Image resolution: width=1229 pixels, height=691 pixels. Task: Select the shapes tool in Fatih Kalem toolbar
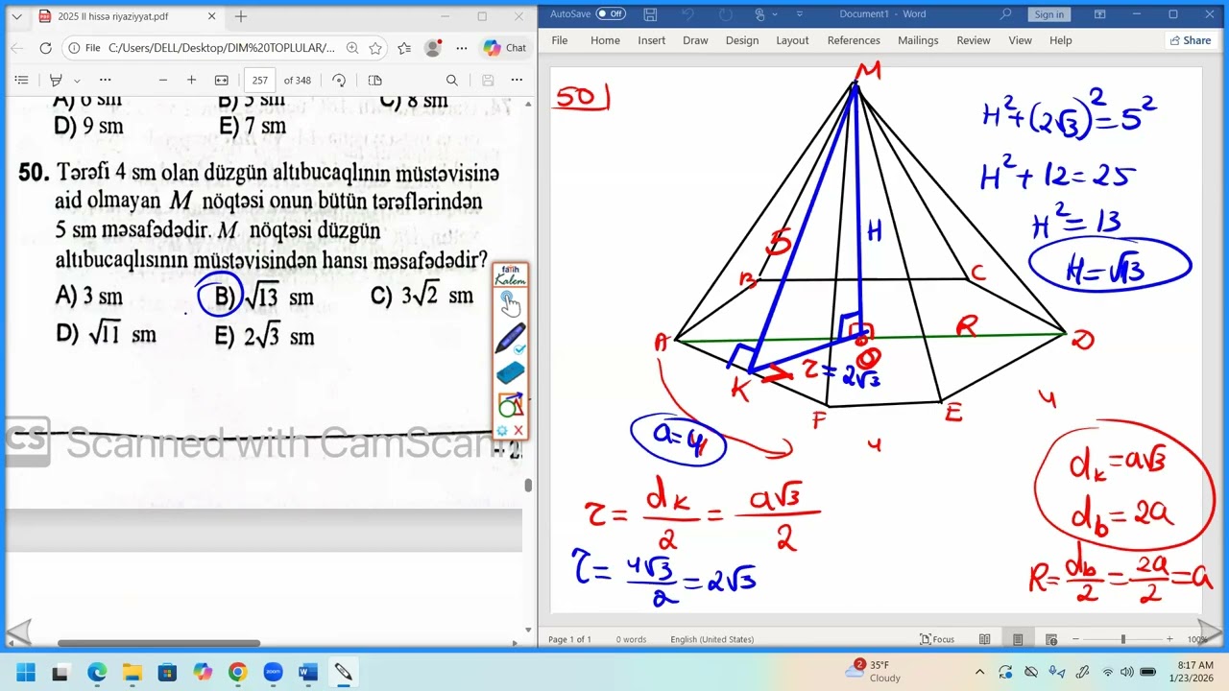click(x=510, y=405)
